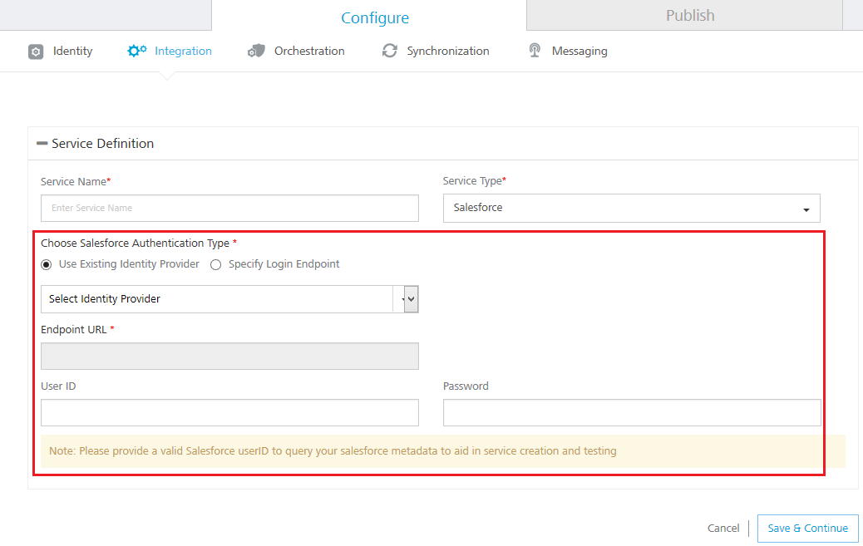This screenshot has width=863, height=546.
Task: Click the Password text field
Action: tap(632, 413)
